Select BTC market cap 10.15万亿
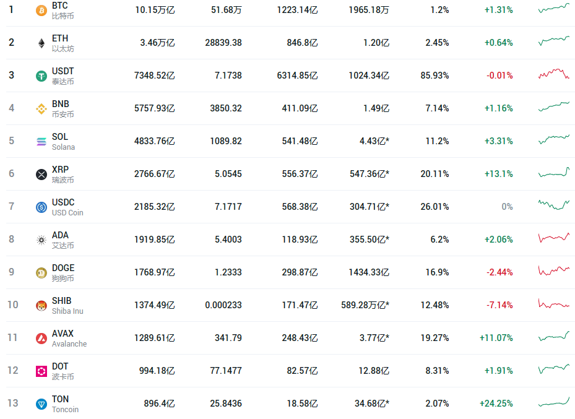The image size is (575, 419). coord(155,10)
